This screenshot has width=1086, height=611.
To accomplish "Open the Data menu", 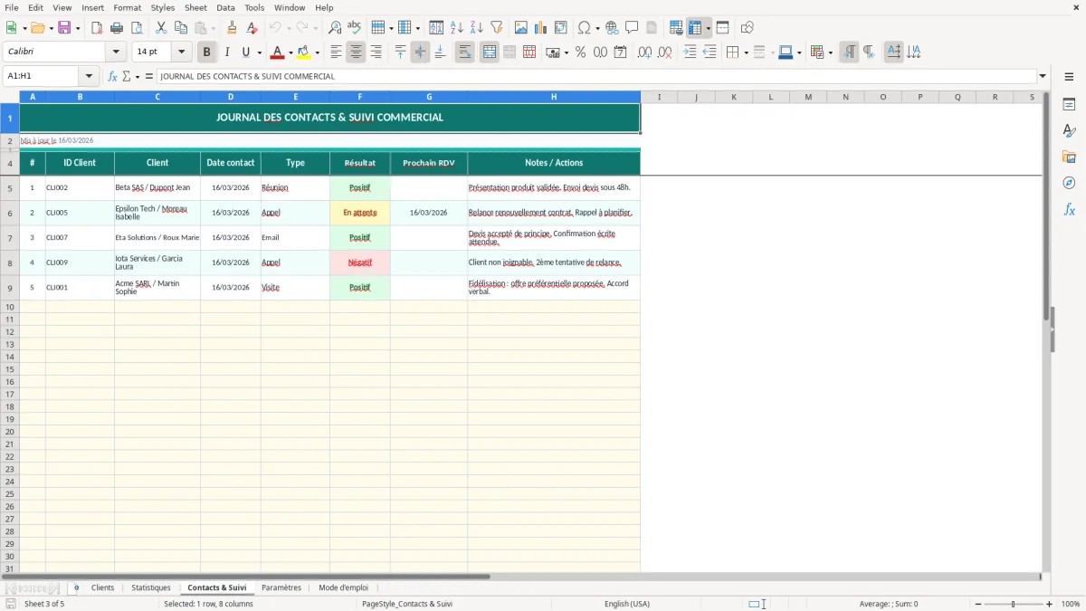I will click(225, 7).
